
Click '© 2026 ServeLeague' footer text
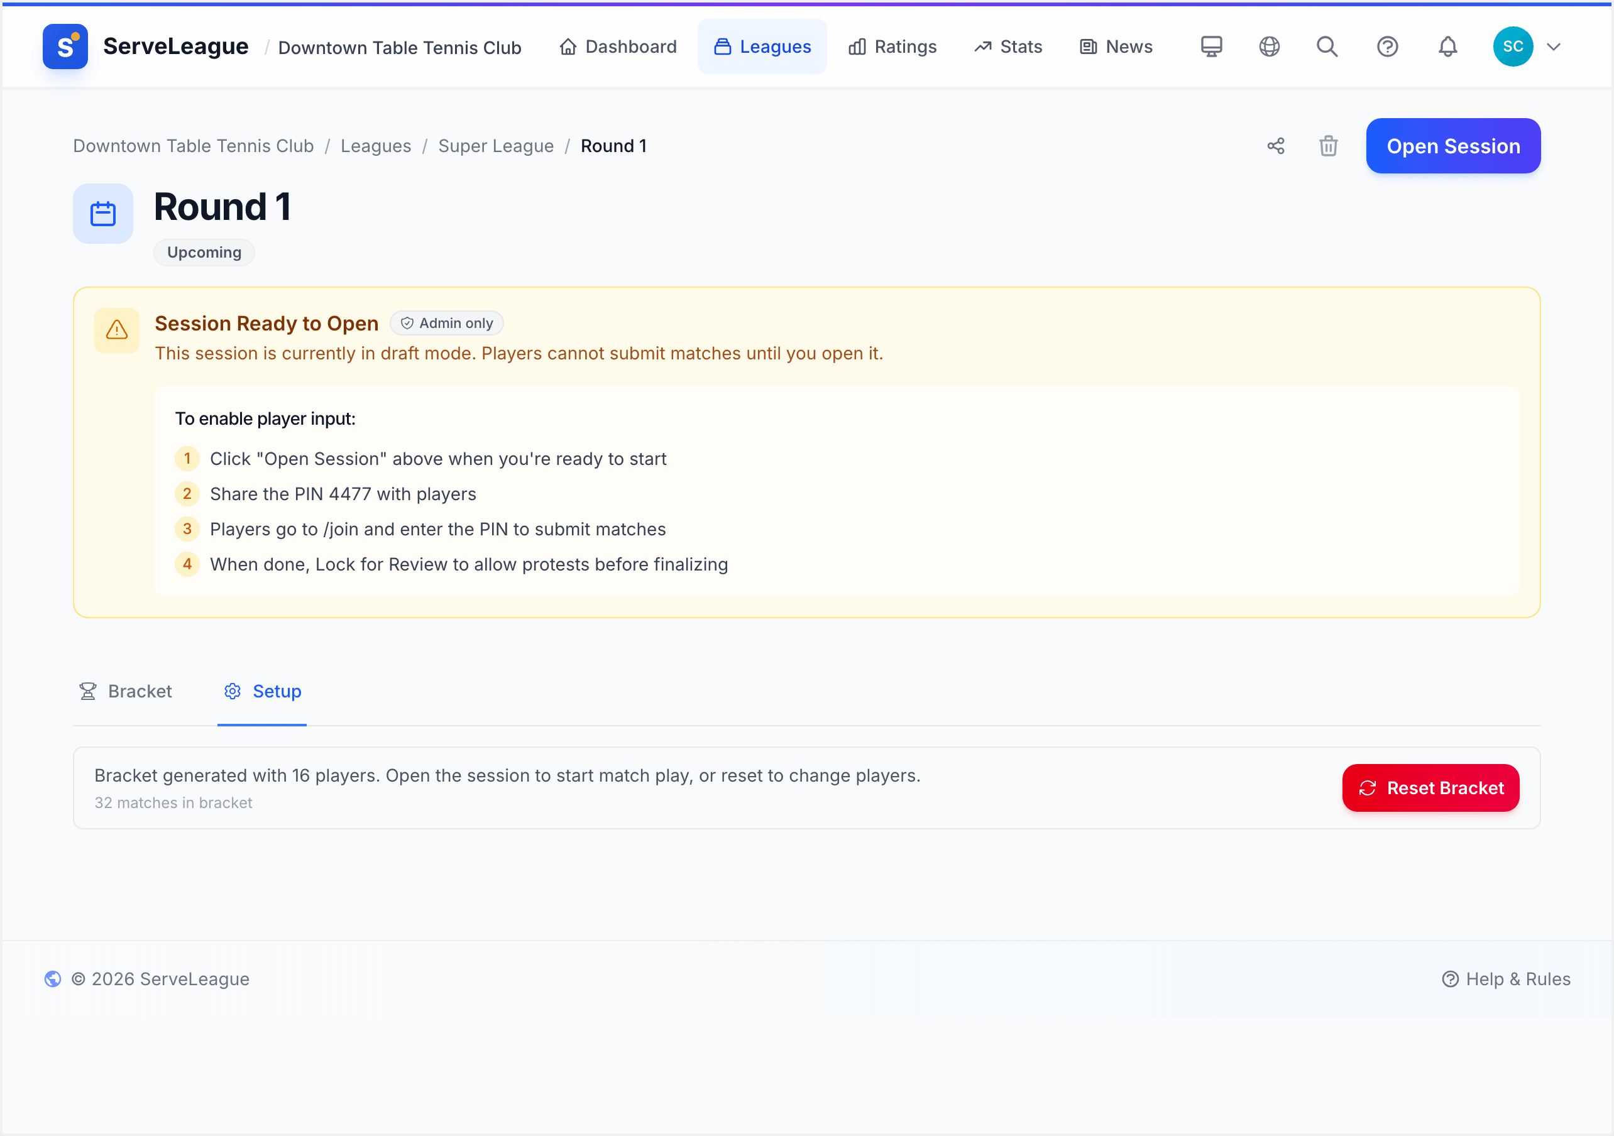pos(160,978)
